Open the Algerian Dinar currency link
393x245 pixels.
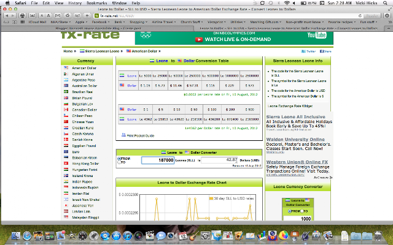(83, 74)
